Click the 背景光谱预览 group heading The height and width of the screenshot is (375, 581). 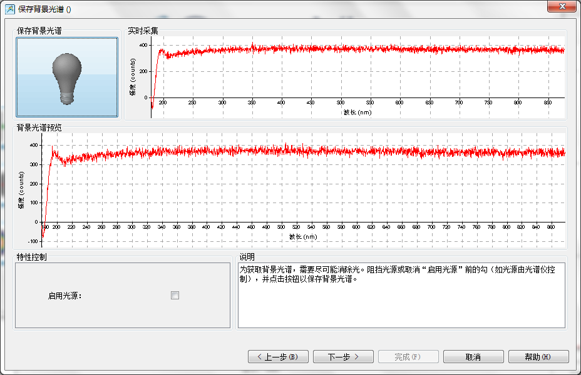[39, 127]
